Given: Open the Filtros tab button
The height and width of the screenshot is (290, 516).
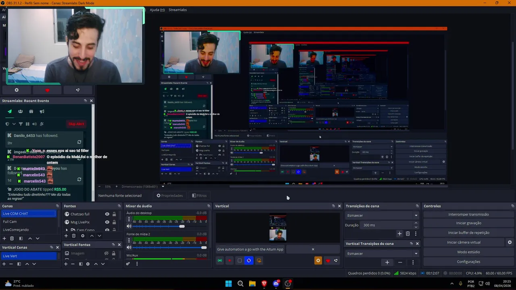Looking at the screenshot, I should 199,196.
